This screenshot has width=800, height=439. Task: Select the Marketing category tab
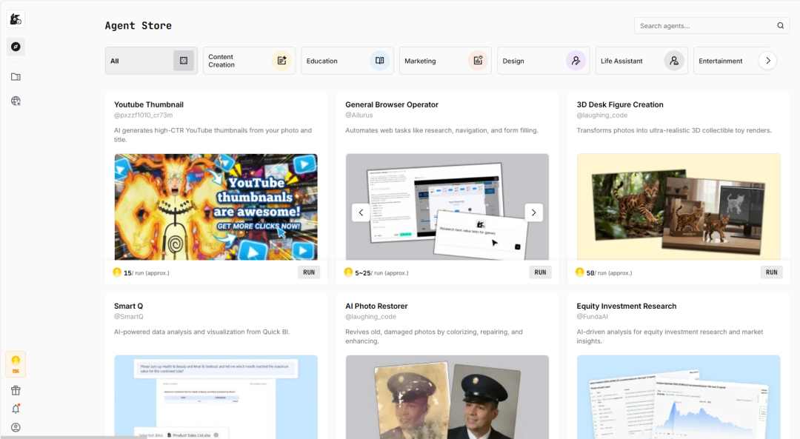click(x=445, y=61)
